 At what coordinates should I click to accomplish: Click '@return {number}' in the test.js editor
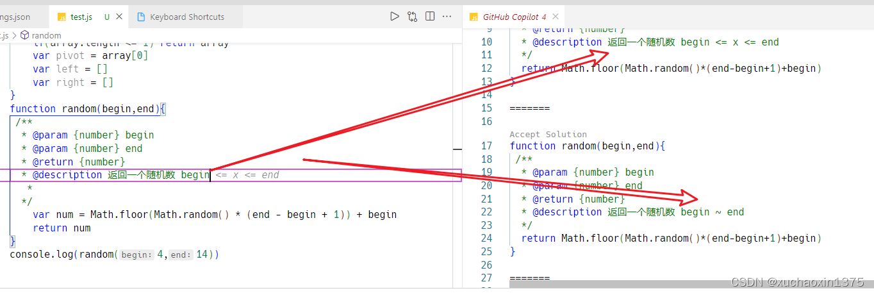tap(79, 162)
